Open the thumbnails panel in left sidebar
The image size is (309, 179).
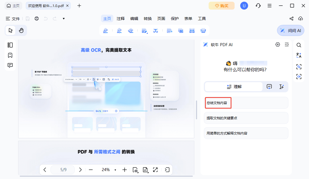pos(10,45)
